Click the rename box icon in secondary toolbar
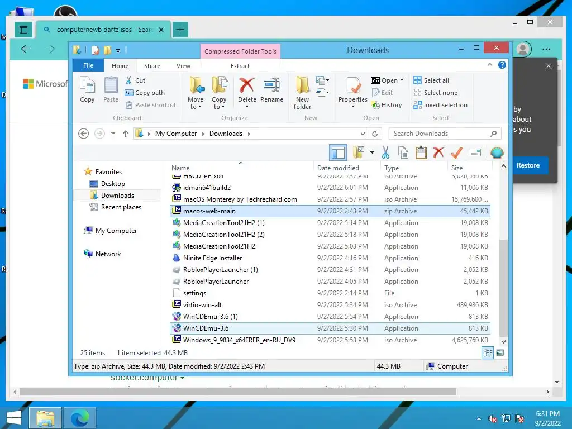The image size is (572, 429). pyautogui.click(x=475, y=152)
